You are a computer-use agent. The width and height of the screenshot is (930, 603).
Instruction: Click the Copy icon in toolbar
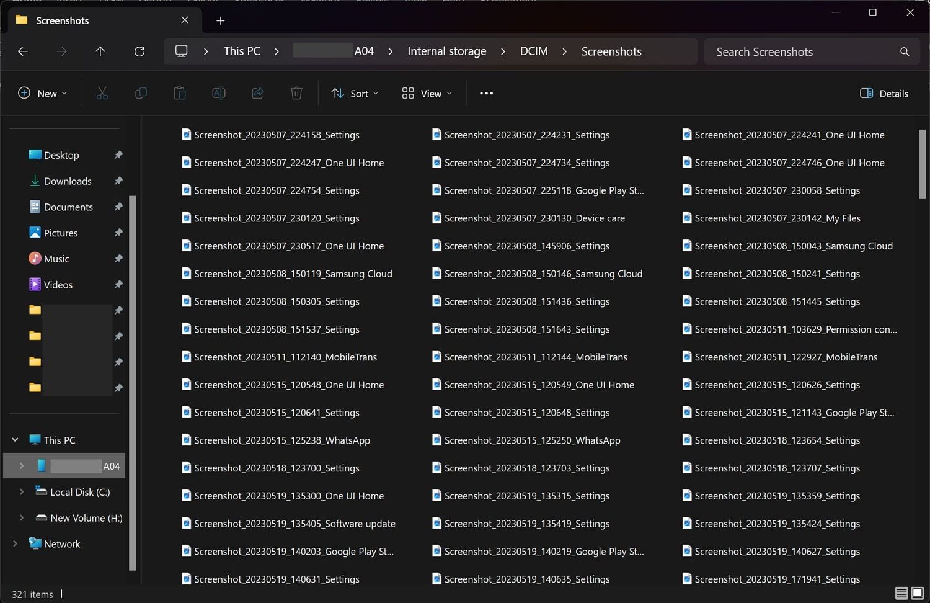(141, 94)
